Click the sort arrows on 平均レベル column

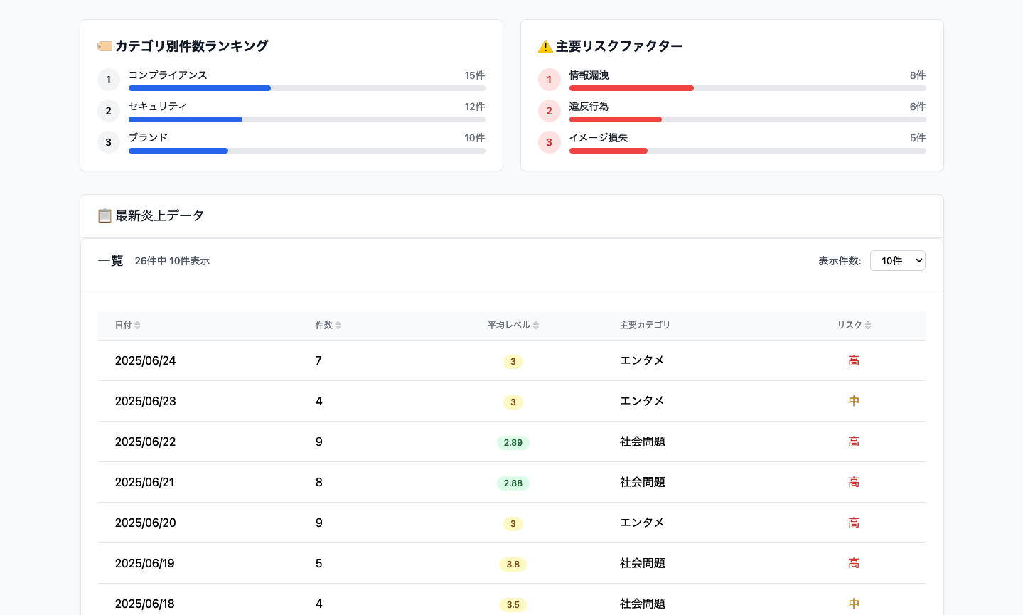tap(536, 325)
